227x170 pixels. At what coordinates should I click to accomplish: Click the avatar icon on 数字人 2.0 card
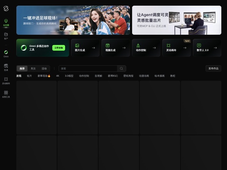click(199, 46)
